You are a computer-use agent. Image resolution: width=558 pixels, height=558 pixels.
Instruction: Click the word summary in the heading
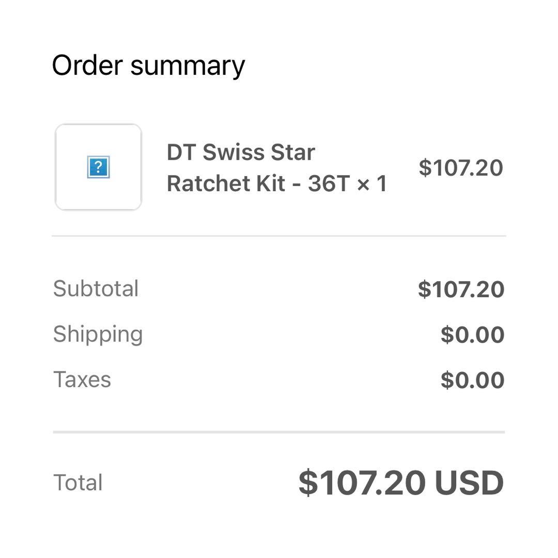[188, 66]
